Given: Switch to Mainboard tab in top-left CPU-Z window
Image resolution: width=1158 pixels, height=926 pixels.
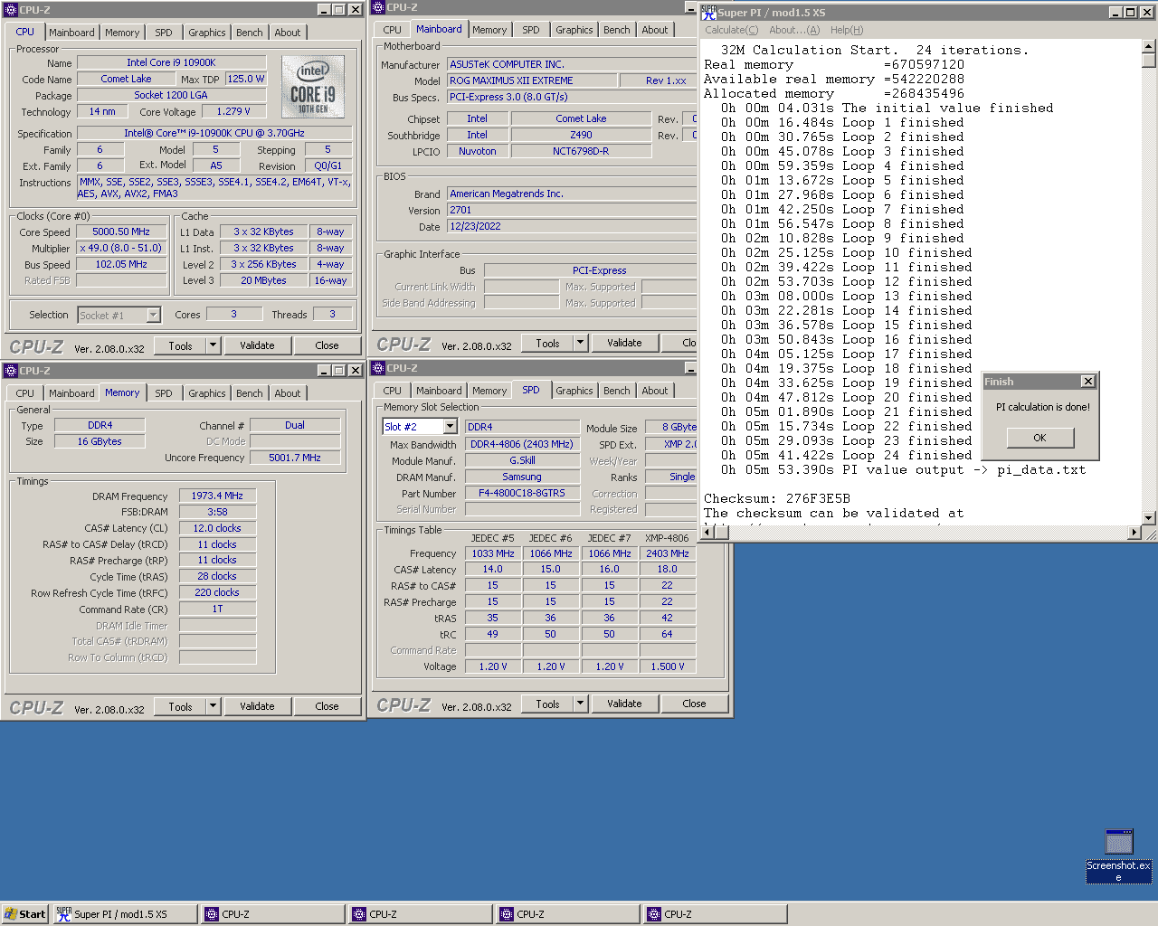Looking at the screenshot, I should pos(71,33).
